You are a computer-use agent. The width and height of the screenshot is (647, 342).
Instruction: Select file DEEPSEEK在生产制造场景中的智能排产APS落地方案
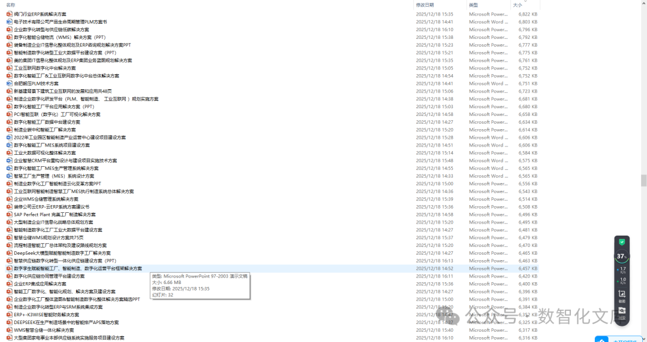click(66, 323)
